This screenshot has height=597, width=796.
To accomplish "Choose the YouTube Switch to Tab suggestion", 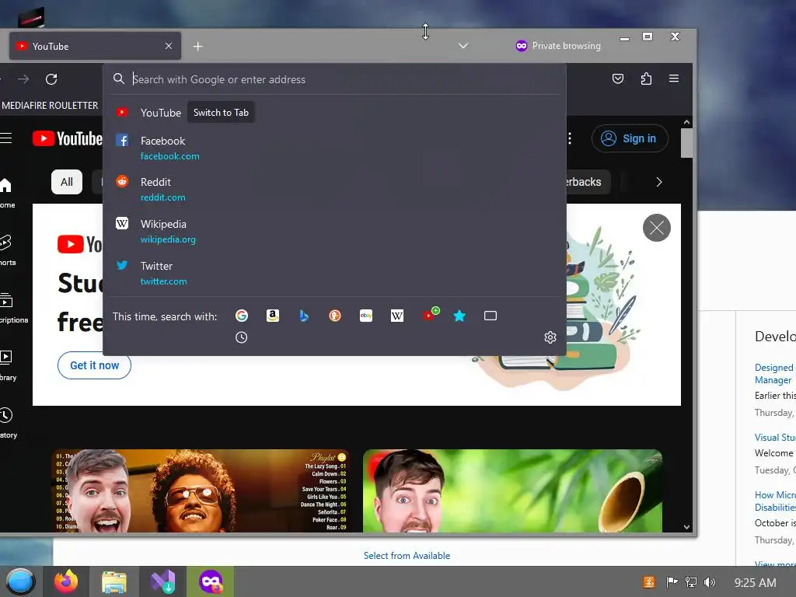I will (x=334, y=113).
